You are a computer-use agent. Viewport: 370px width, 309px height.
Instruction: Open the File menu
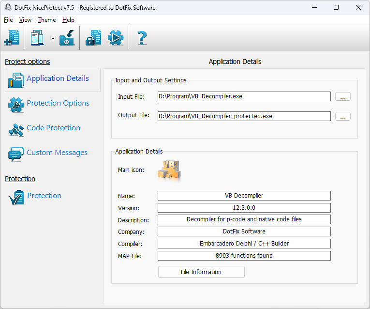pos(8,20)
